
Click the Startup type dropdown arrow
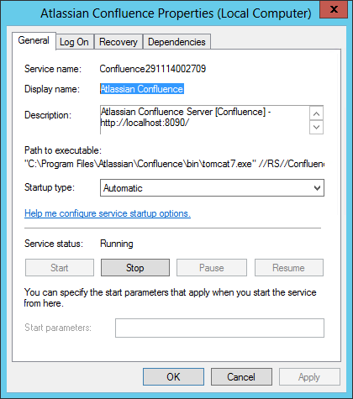pyautogui.click(x=317, y=188)
